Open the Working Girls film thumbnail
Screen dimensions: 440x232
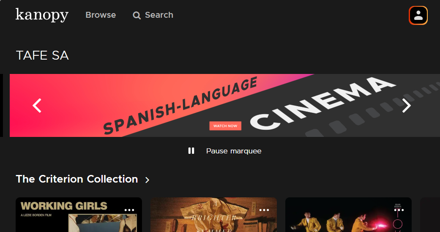tap(79, 215)
